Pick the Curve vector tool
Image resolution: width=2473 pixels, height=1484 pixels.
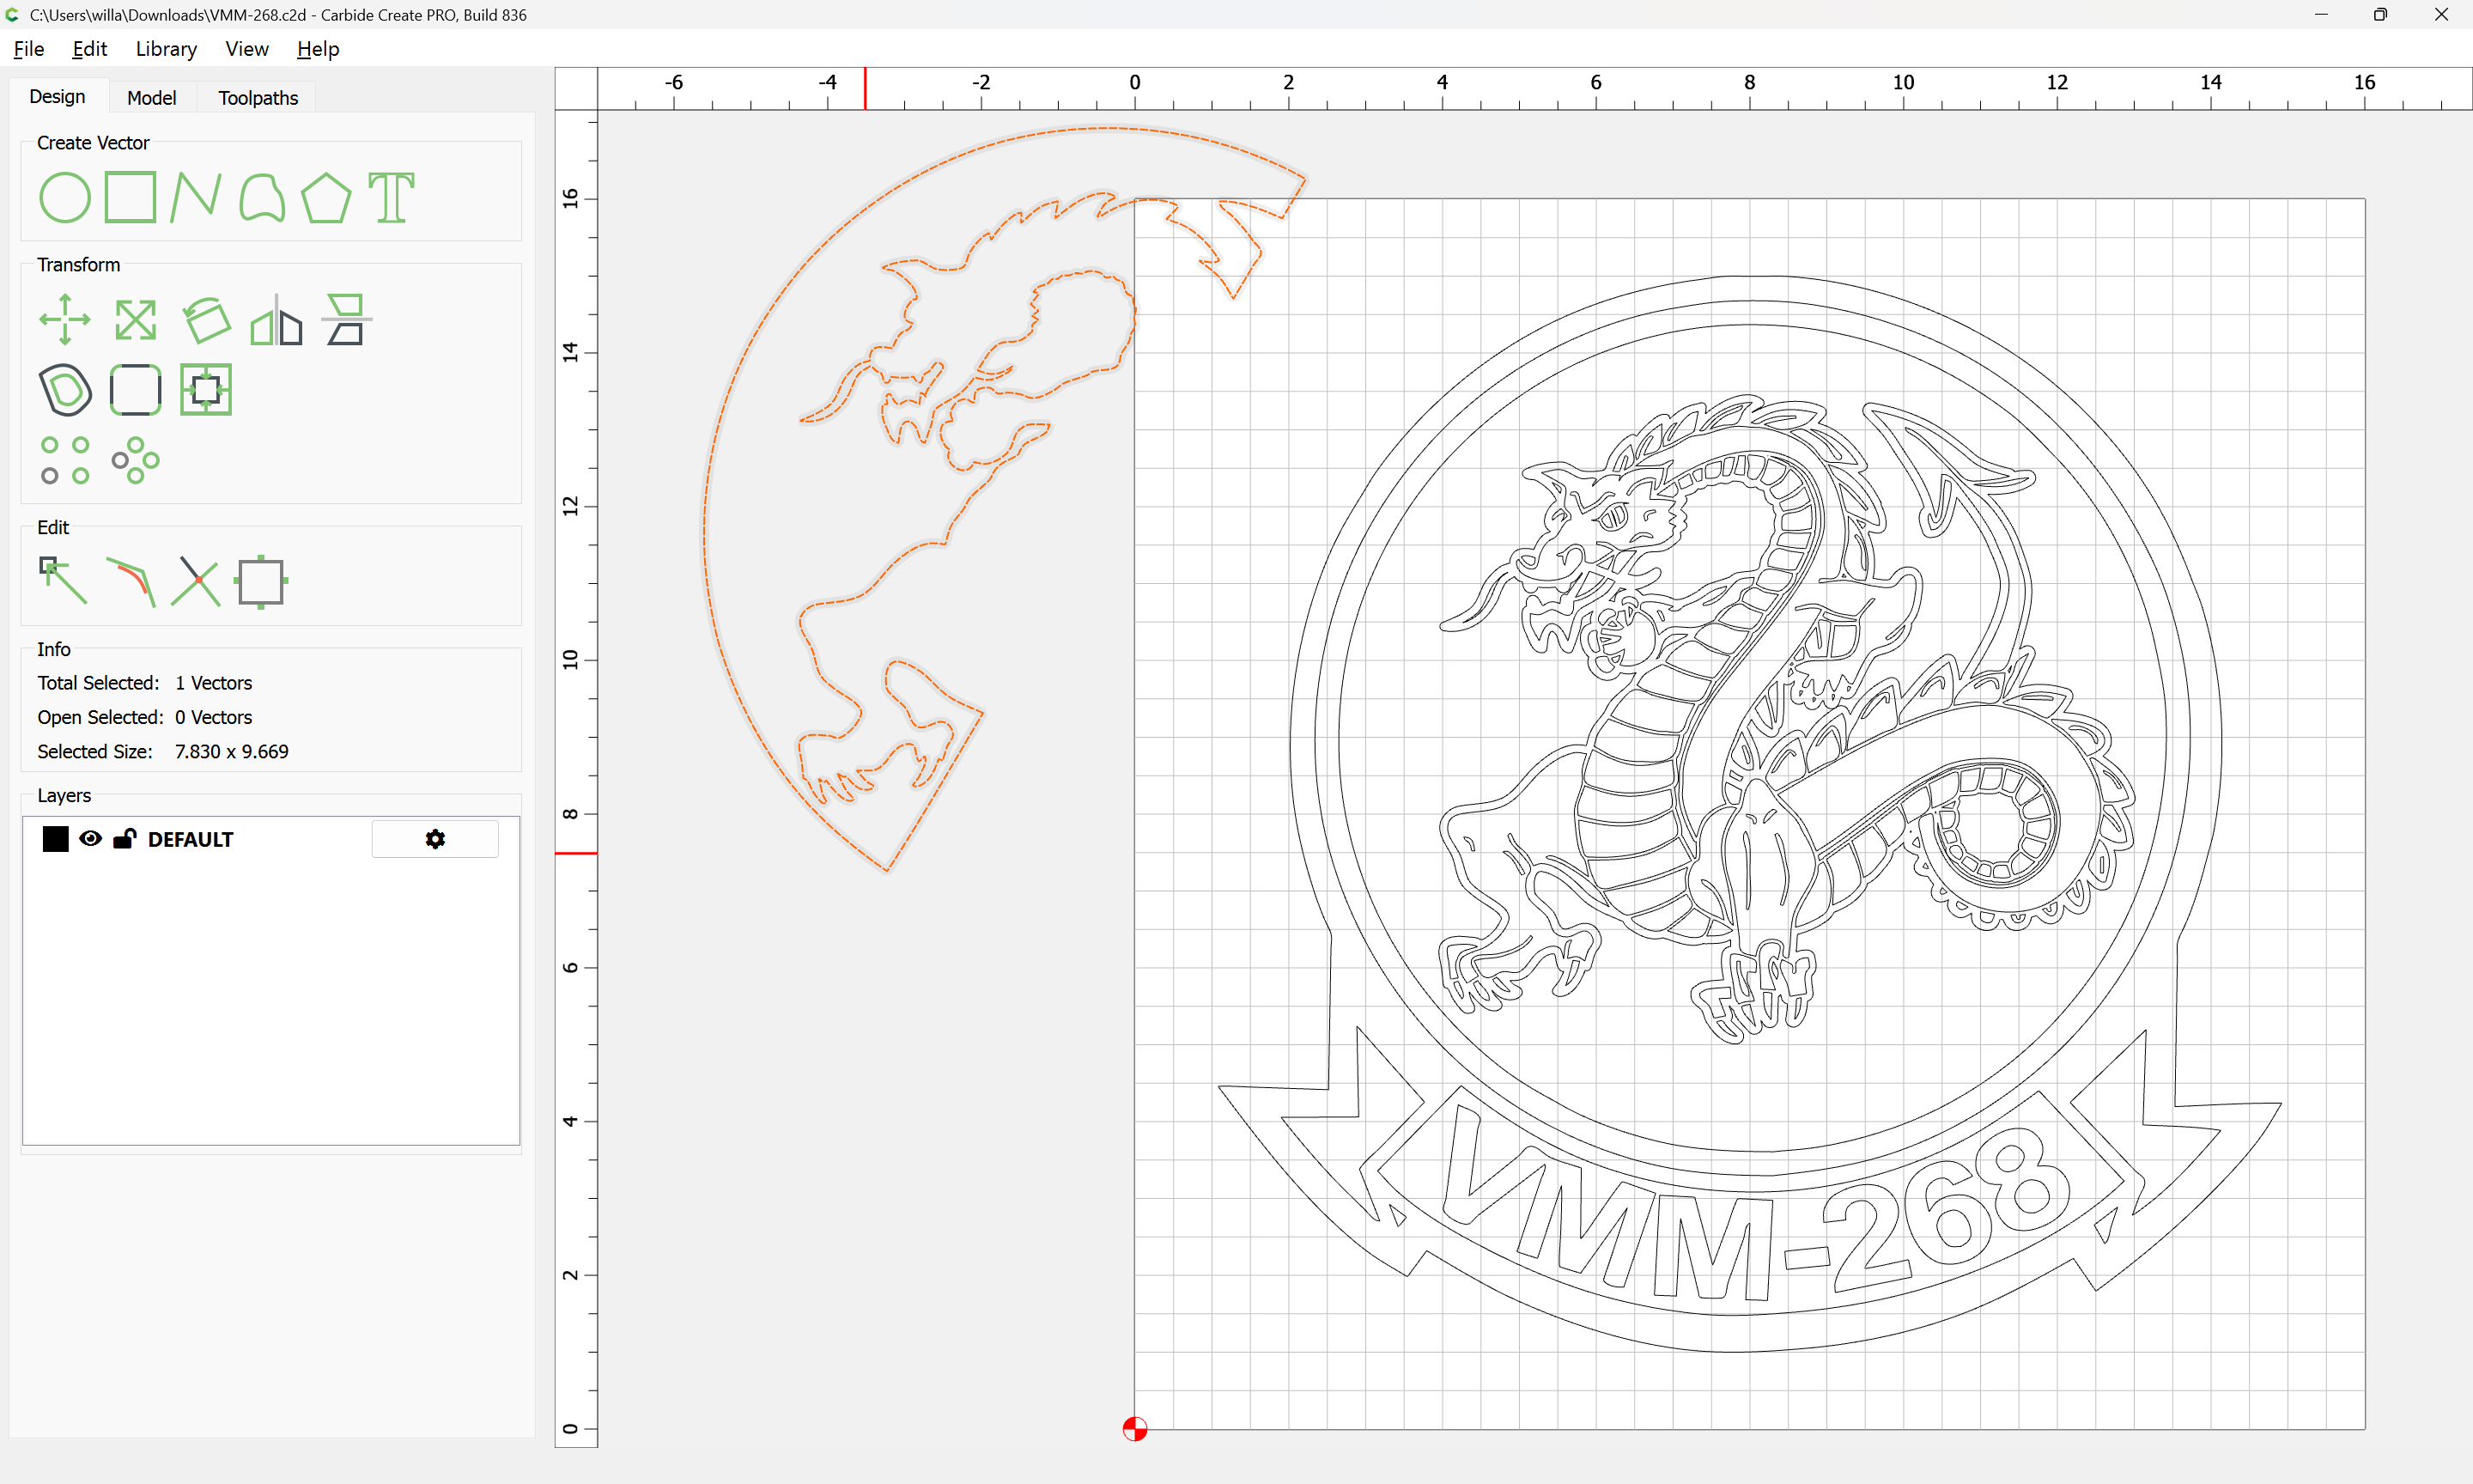click(x=262, y=197)
